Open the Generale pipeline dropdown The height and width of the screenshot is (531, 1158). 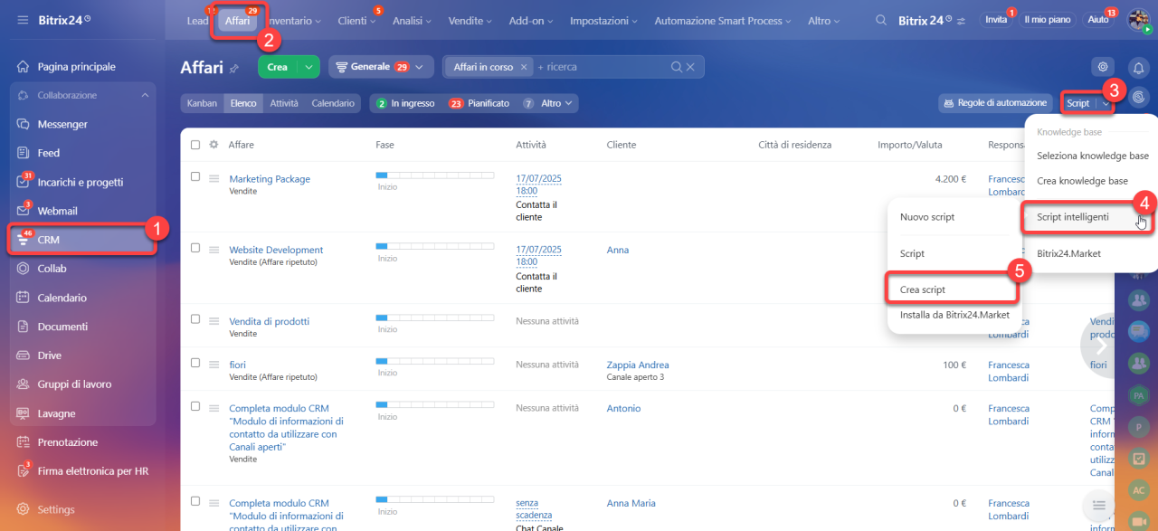coord(380,67)
